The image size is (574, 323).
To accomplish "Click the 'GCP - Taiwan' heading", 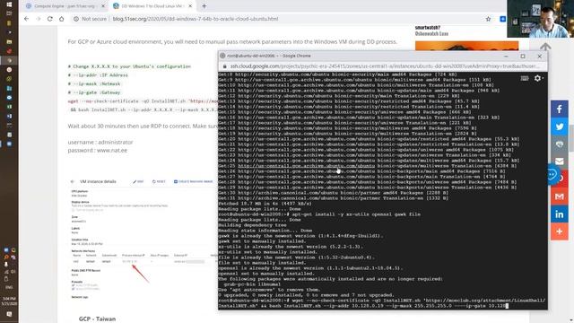I will click(x=97, y=319).
